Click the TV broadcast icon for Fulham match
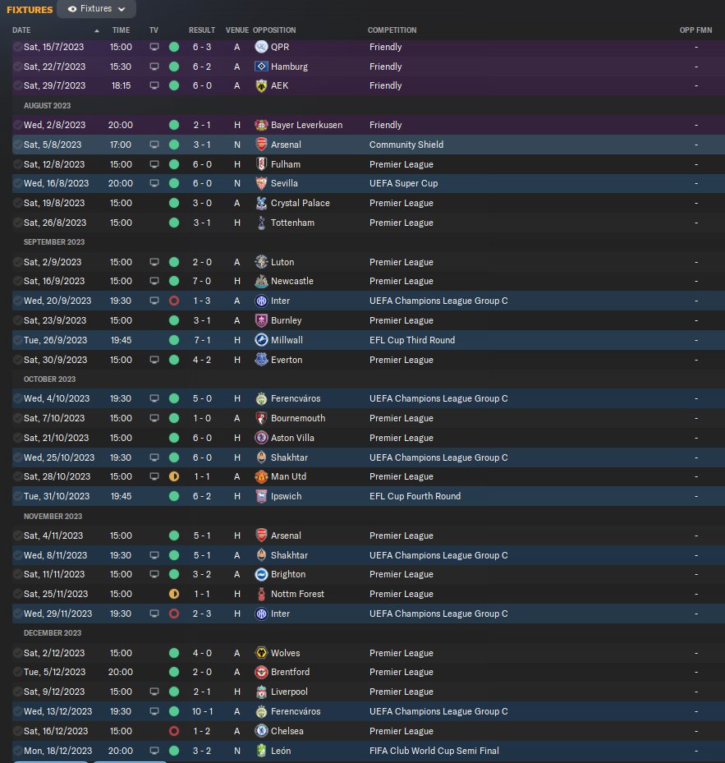This screenshot has height=763, width=725. [154, 164]
